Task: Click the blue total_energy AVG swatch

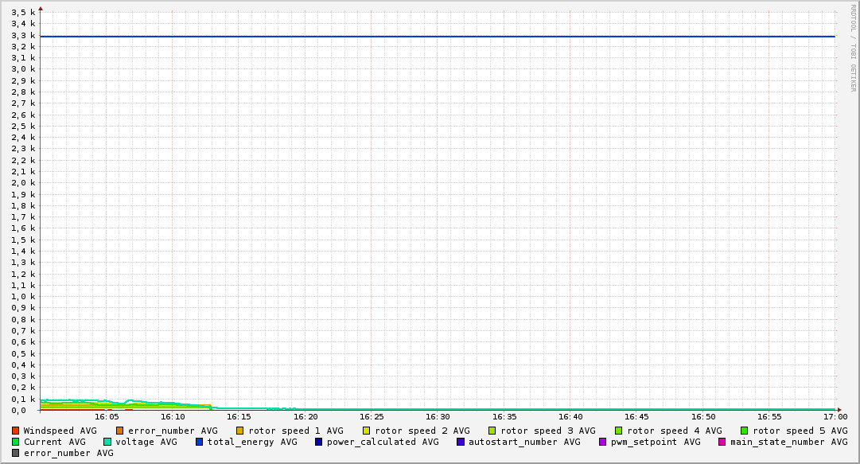Action: click(x=200, y=442)
